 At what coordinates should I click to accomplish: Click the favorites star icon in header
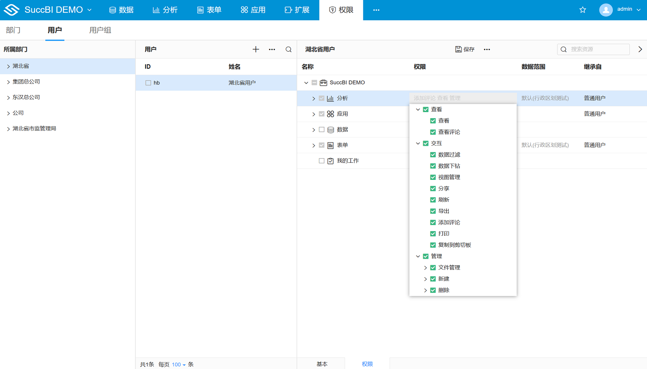click(x=583, y=10)
